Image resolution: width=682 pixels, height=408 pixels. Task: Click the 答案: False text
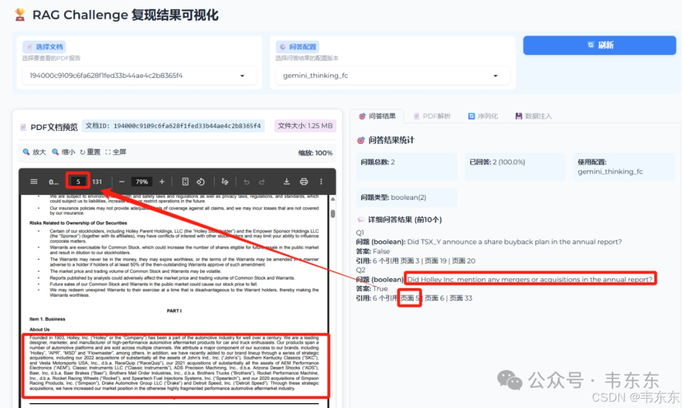pos(373,251)
